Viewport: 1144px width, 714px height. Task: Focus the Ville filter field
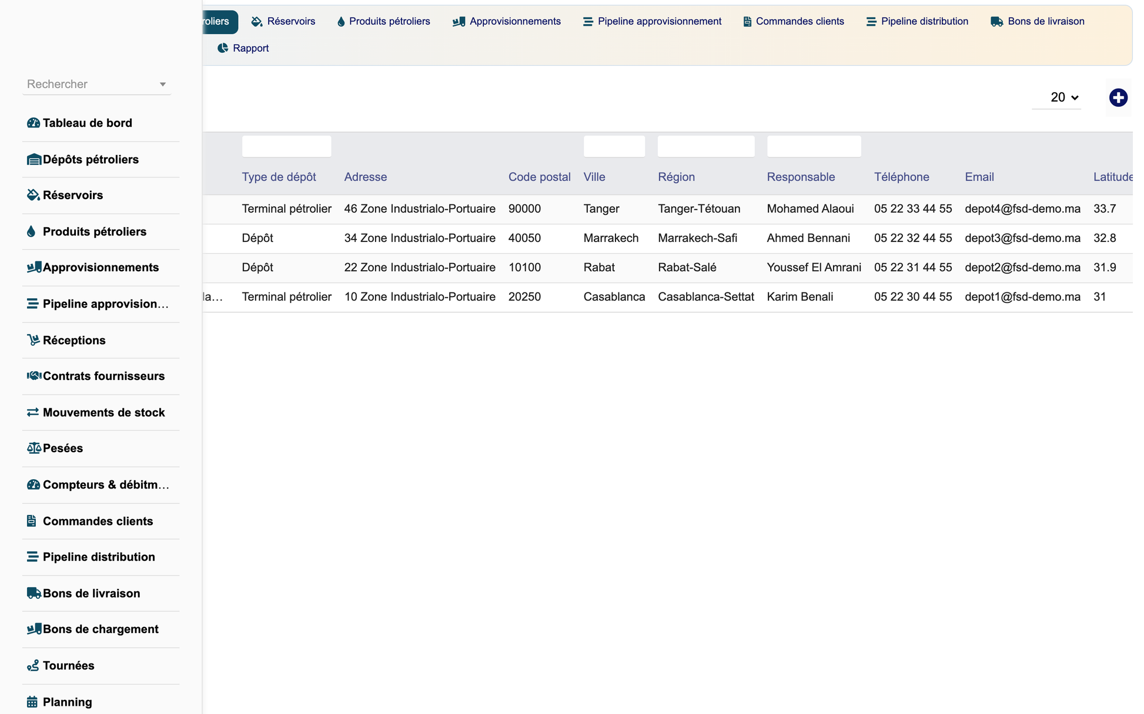tap(614, 146)
